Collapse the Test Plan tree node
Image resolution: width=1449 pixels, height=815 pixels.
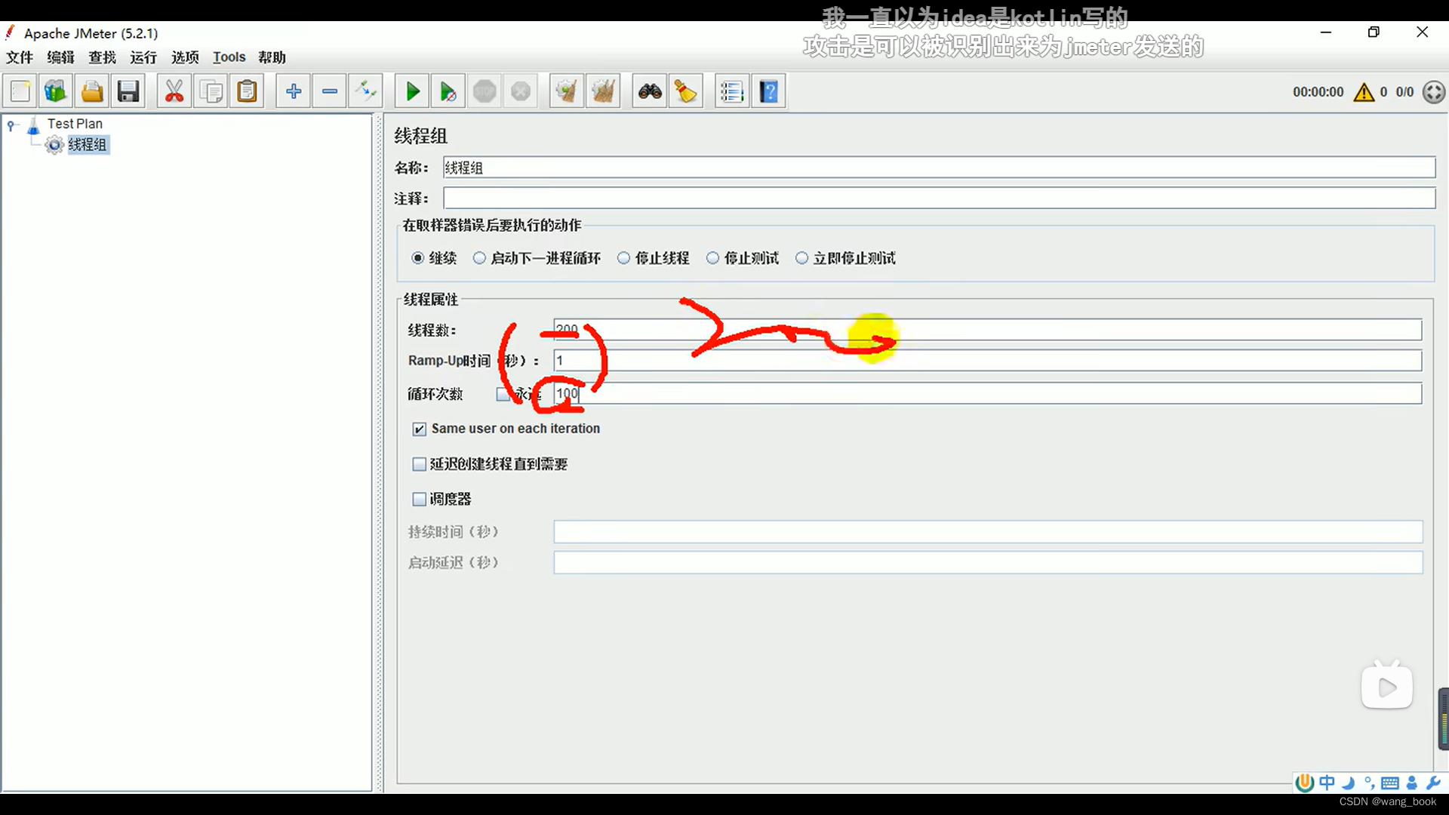pos(11,125)
